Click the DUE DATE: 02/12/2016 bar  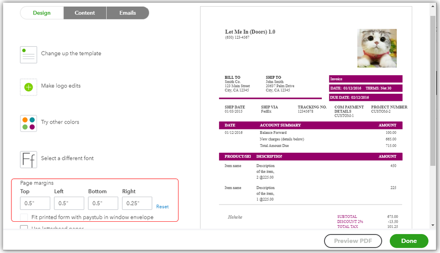tap(365, 98)
